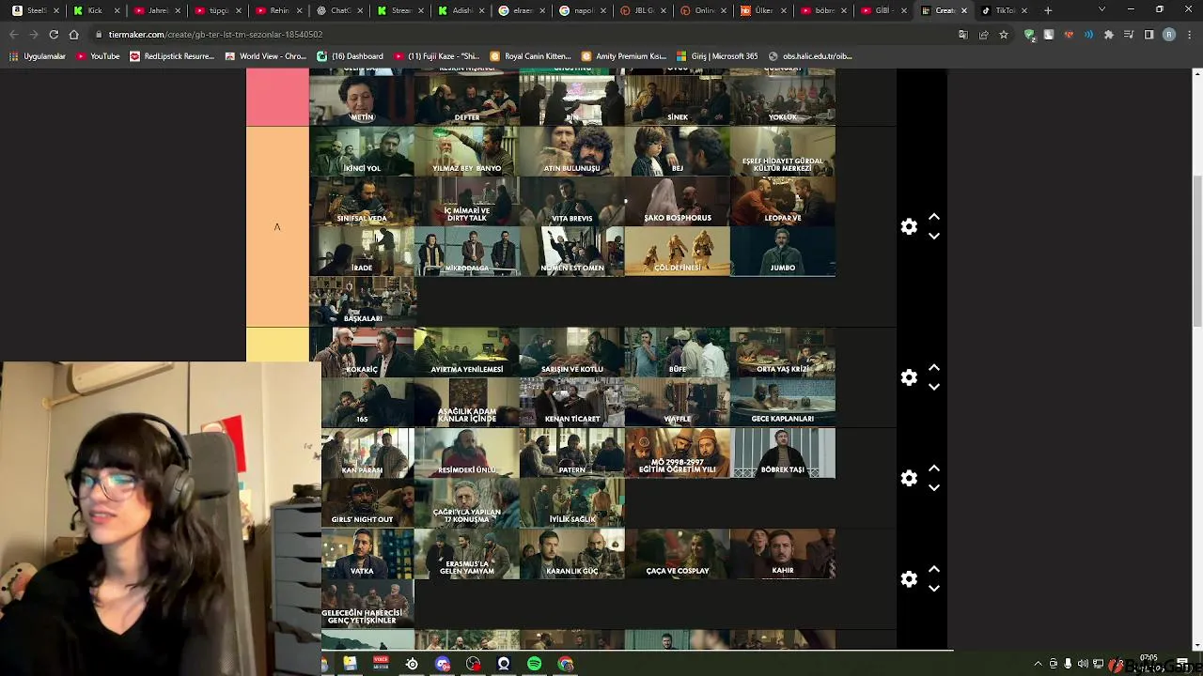This screenshot has height=676, width=1203.
Task: Open a new browser tab
Action: [x=1048, y=10]
